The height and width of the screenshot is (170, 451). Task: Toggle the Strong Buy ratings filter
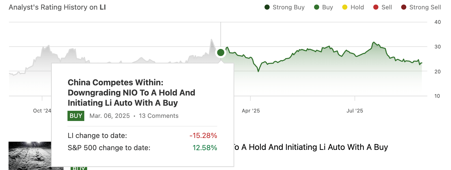pos(267,7)
